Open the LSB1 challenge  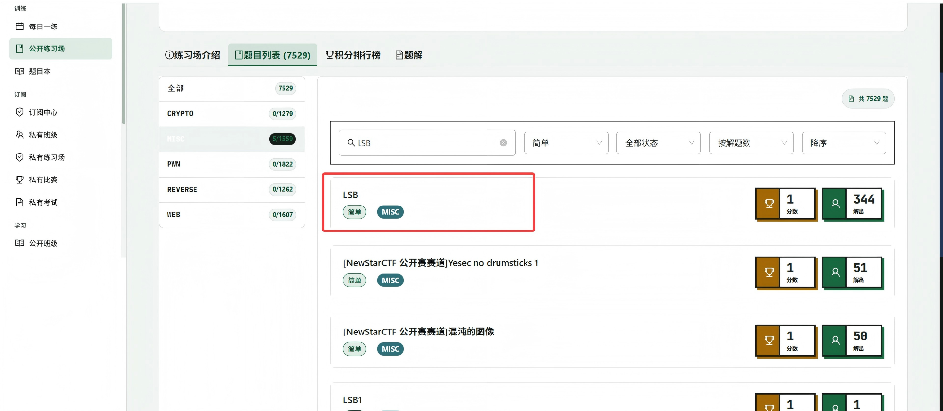[x=352, y=400]
